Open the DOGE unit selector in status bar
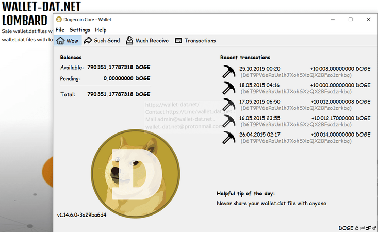Screen dimensions: 378x232 (x=346, y=228)
